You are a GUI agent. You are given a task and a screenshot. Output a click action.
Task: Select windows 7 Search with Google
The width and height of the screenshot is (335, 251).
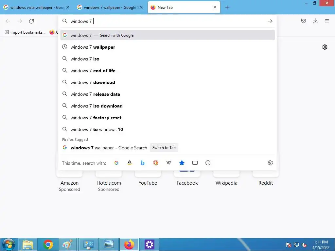tap(167, 35)
